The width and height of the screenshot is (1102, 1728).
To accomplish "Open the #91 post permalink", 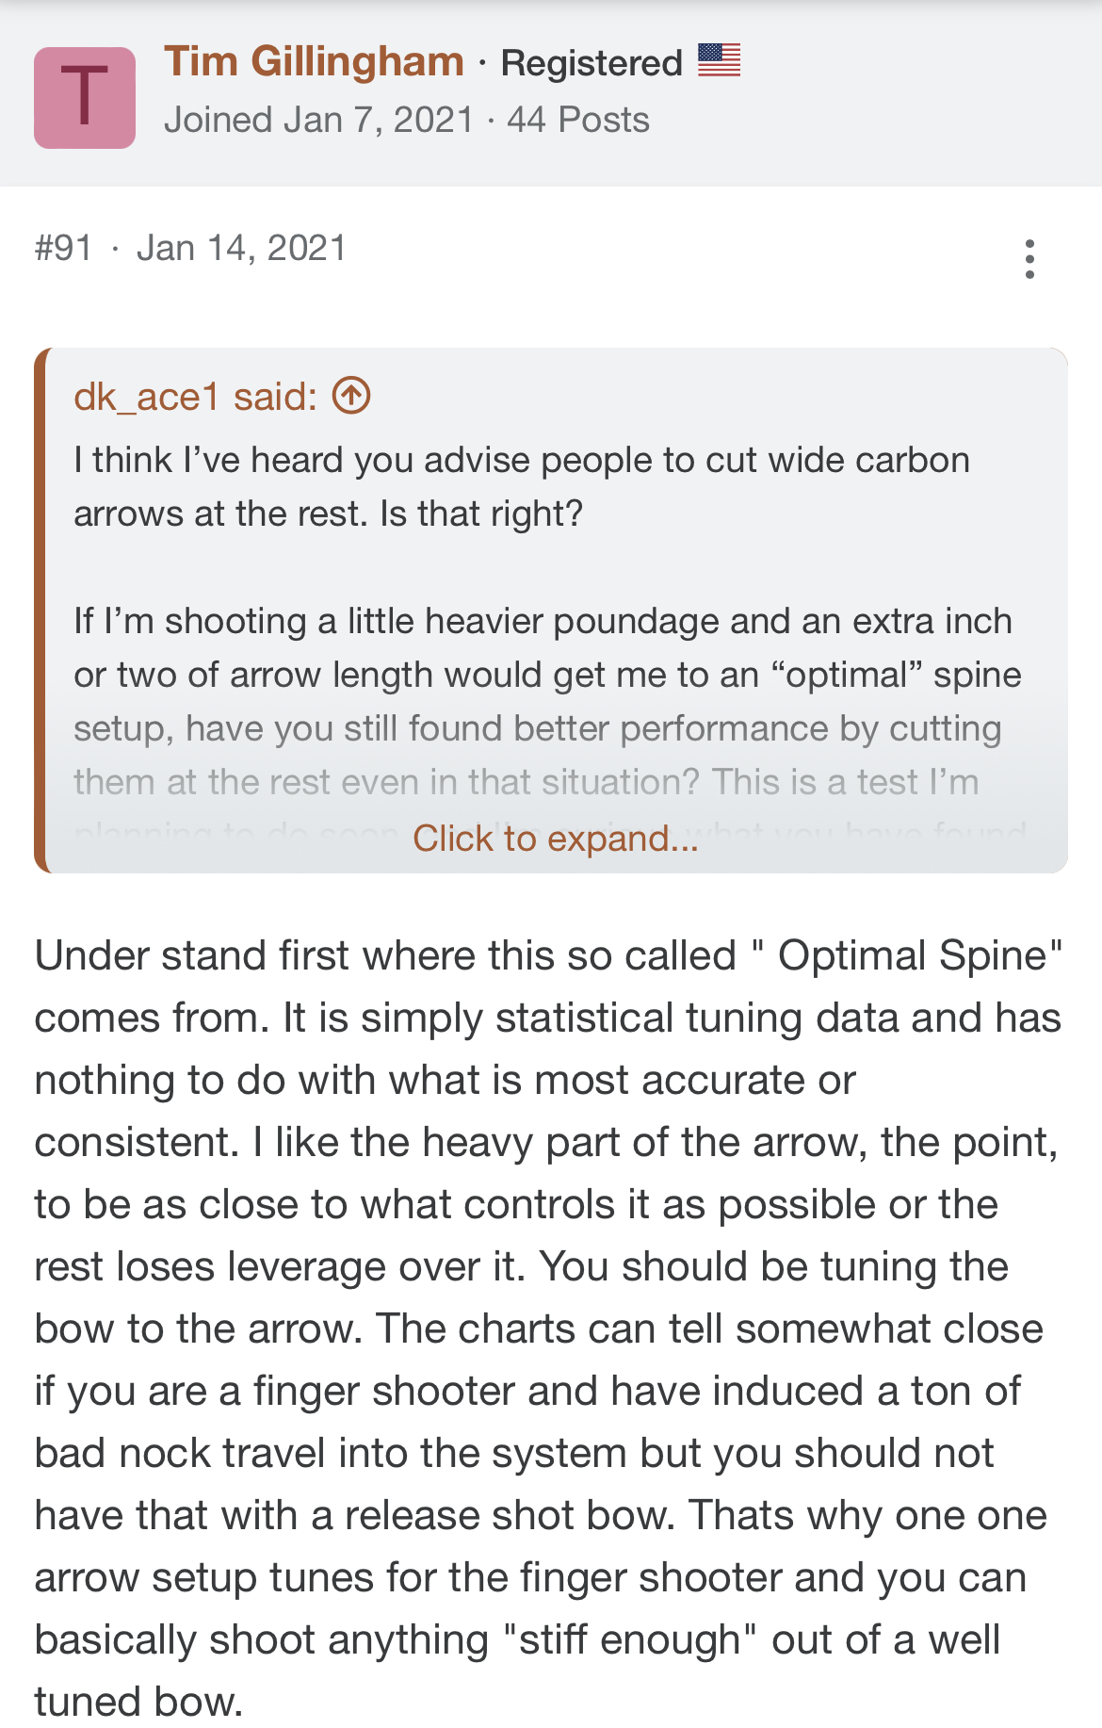I will coord(64,249).
